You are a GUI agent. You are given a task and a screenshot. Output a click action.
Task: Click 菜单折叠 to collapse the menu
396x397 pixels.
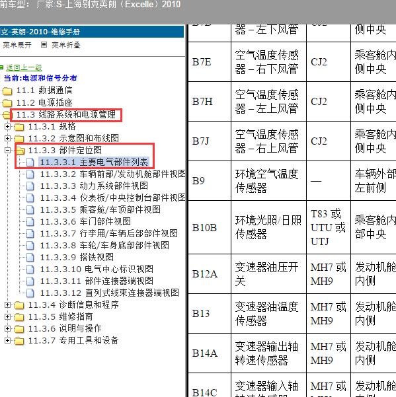coord(66,45)
